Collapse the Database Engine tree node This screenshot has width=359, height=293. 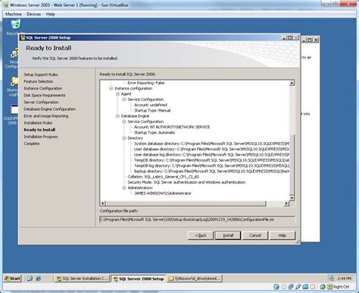tap(117, 116)
